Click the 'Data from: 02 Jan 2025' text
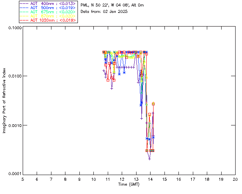Viewport: 242px width, 194px height. [x=104, y=12]
